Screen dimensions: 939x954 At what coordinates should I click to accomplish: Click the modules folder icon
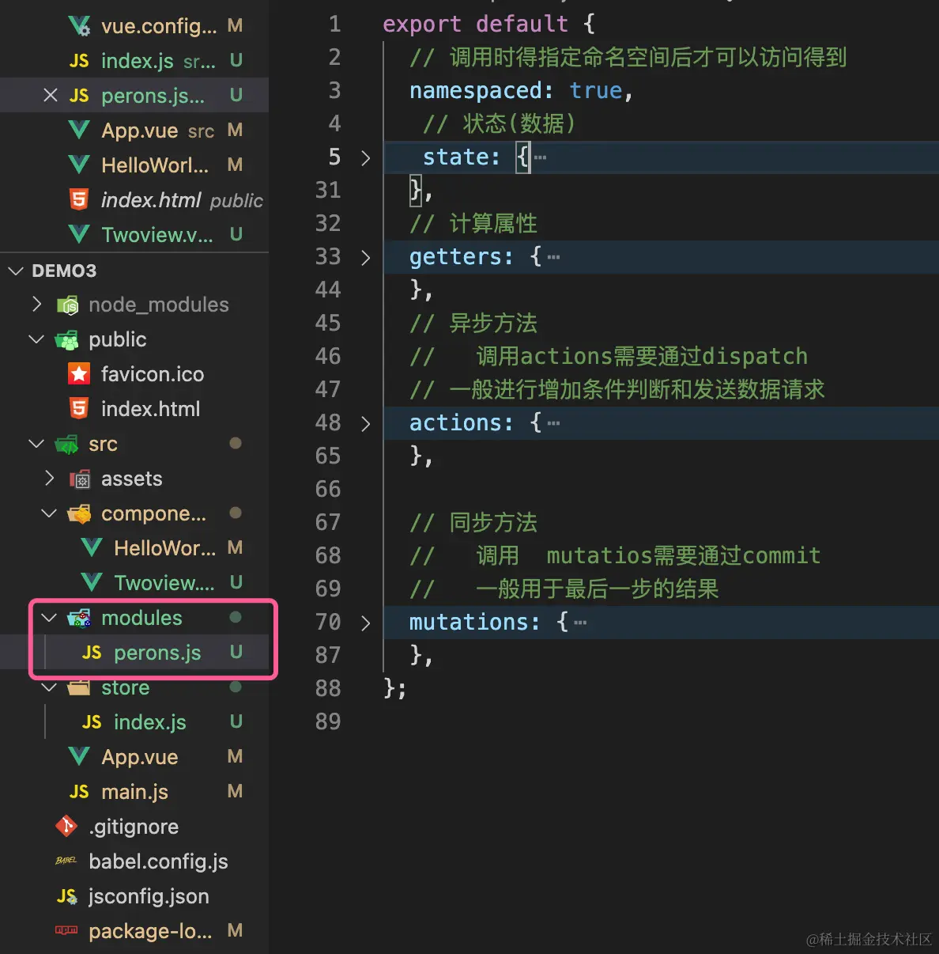coord(79,618)
